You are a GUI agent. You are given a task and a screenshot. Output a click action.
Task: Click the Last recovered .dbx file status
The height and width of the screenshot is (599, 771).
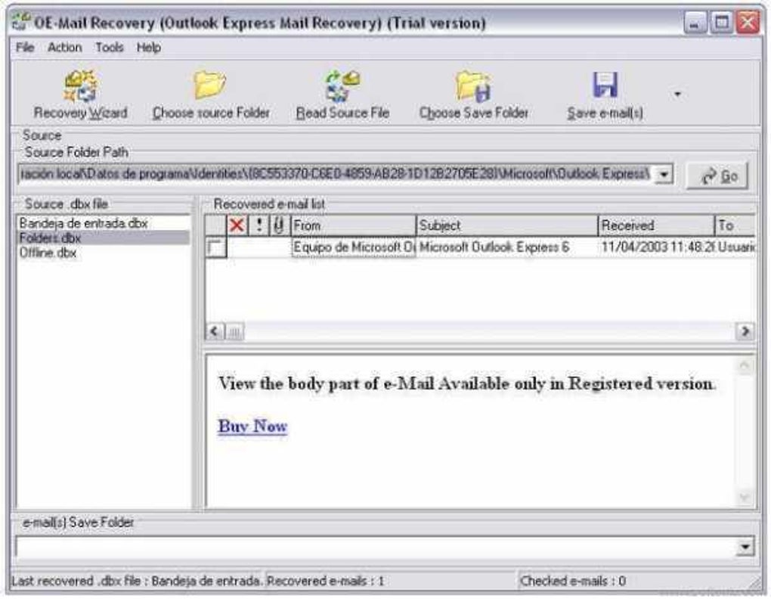[x=136, y=582]
